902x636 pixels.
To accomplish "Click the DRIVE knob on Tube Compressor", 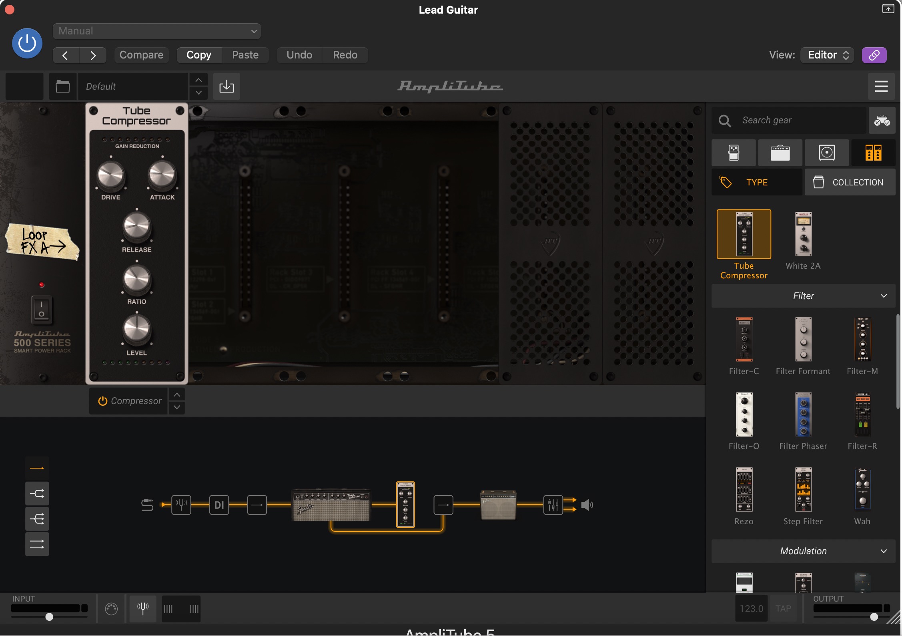I will tap(111, 175).
